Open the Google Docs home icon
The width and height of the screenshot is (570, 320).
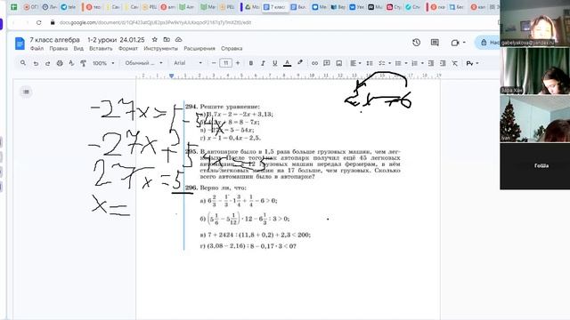tap(20, 44)
